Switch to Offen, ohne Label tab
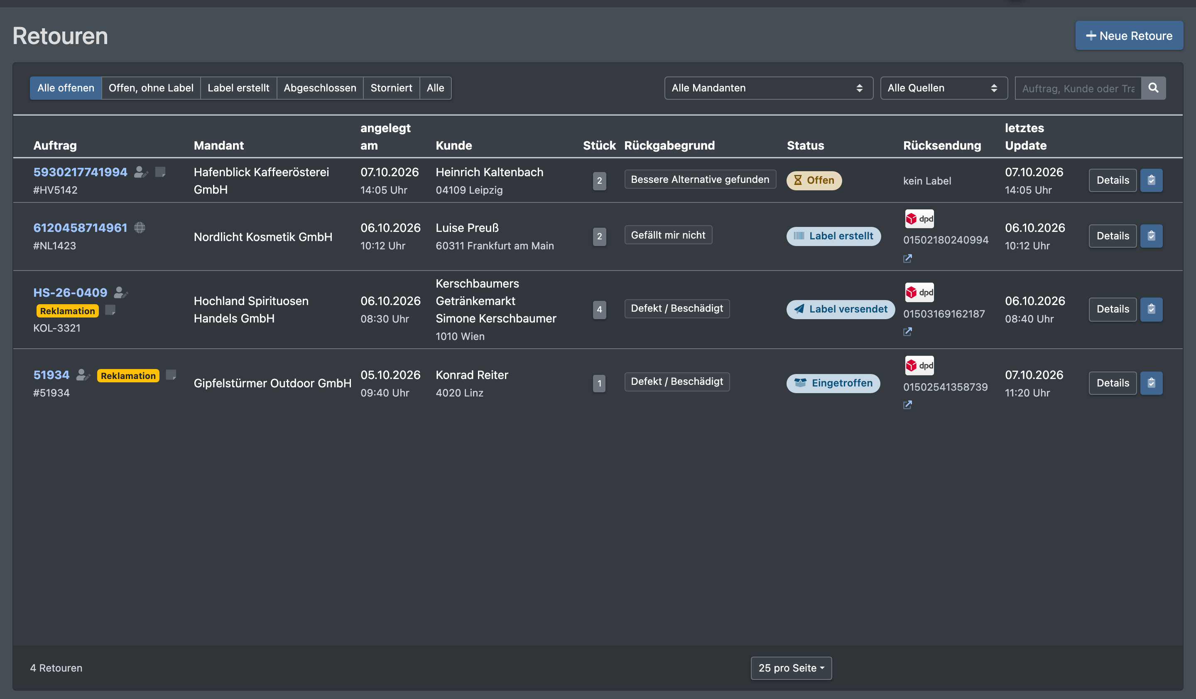1196x699 pixels. (151, 88)
